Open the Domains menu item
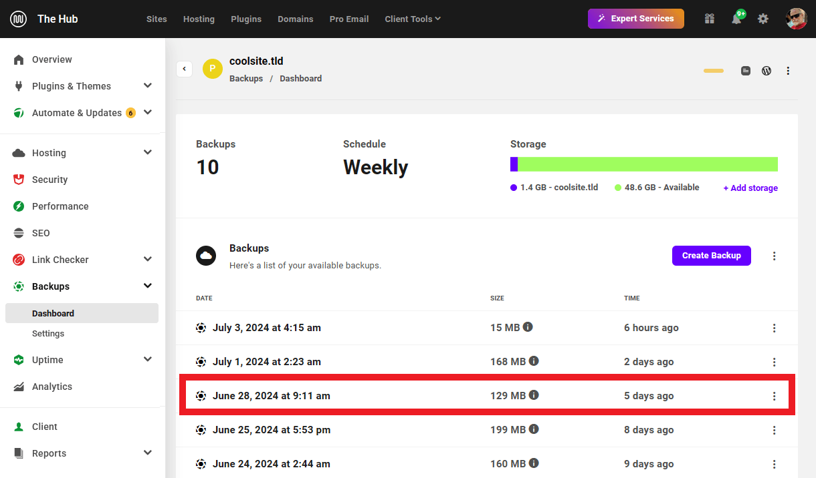The height and width of the screenshot is (478, 816). click(x=296, y=19)
